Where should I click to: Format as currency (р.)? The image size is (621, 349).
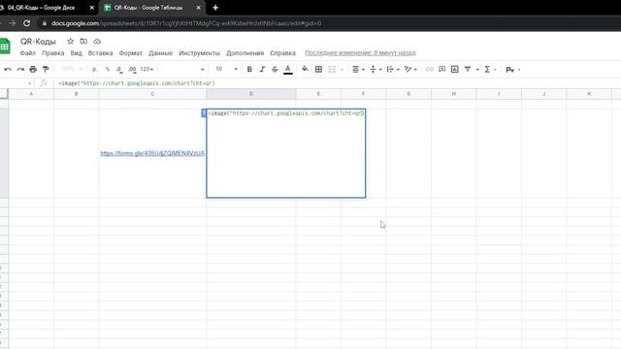[x=94, y=69]
